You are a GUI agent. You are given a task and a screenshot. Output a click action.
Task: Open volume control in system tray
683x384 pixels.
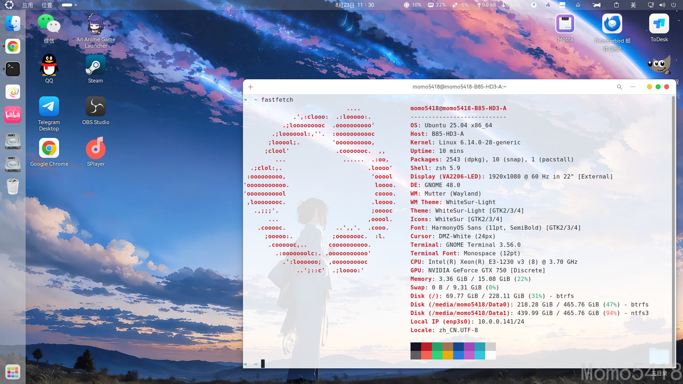tap(662, 5)
